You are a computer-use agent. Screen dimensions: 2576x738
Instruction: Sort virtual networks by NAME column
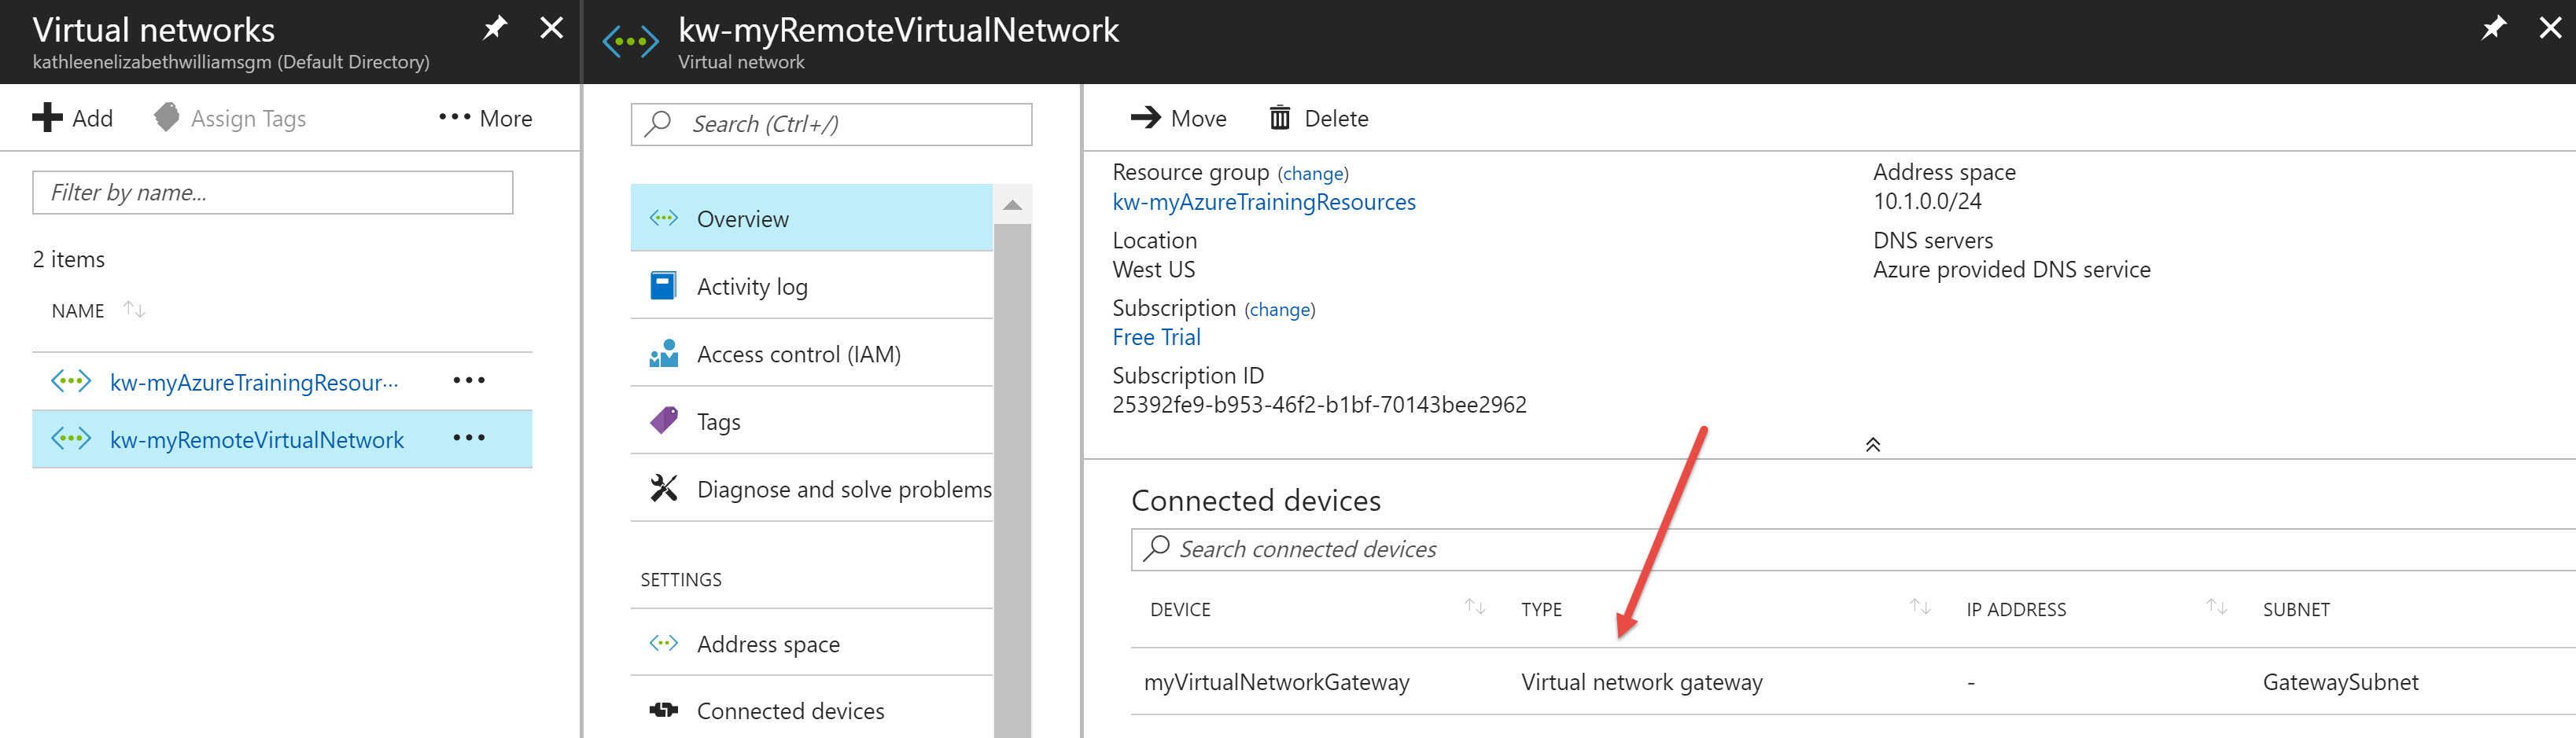[98, 310]
